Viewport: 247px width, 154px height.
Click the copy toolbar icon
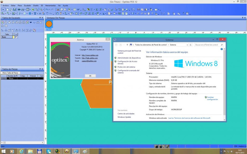pos(61,10)
